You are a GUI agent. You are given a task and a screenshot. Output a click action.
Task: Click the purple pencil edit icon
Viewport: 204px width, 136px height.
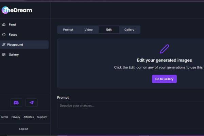click(x=164, y=49)
